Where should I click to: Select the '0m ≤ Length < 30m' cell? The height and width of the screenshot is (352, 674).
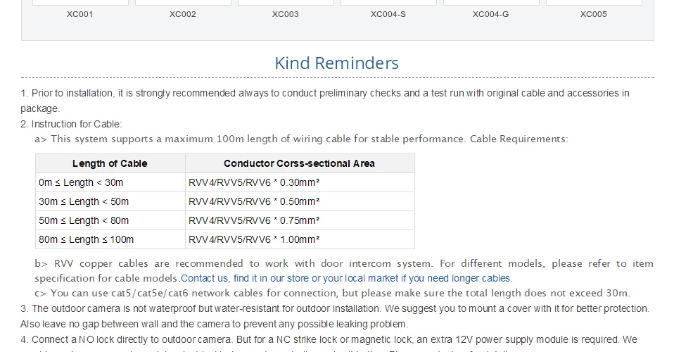110,182
